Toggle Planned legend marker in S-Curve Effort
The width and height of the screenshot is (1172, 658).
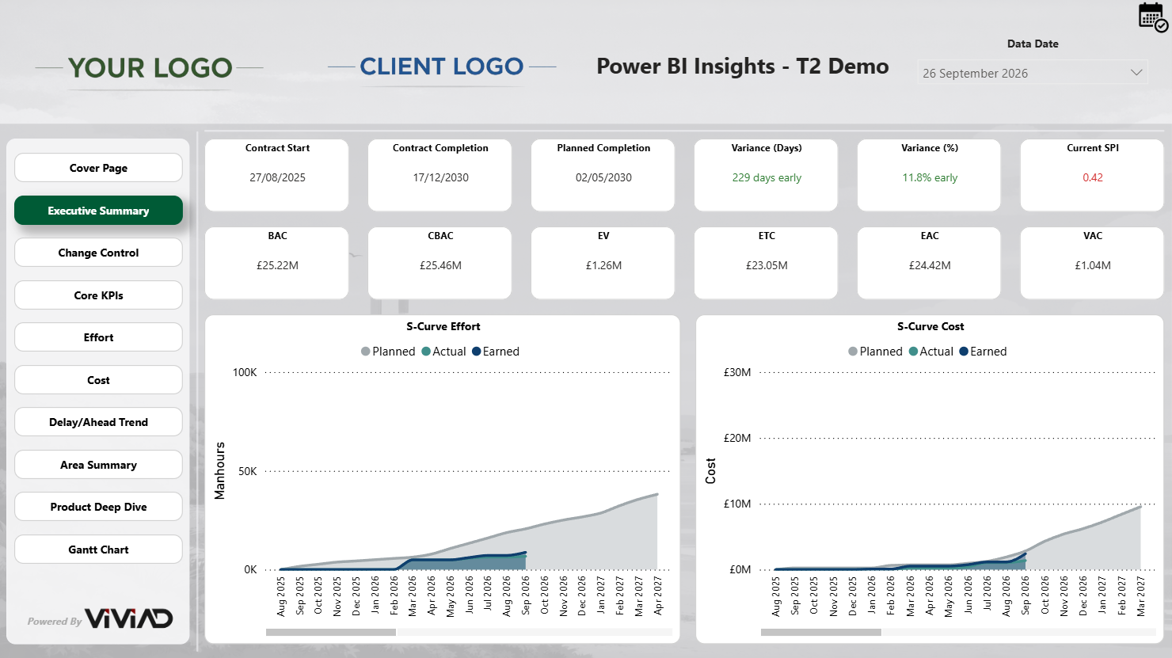(x=366, y=352)
